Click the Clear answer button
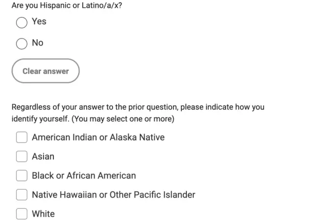Viewport: 323px width, 221px height. pos(46,71)
